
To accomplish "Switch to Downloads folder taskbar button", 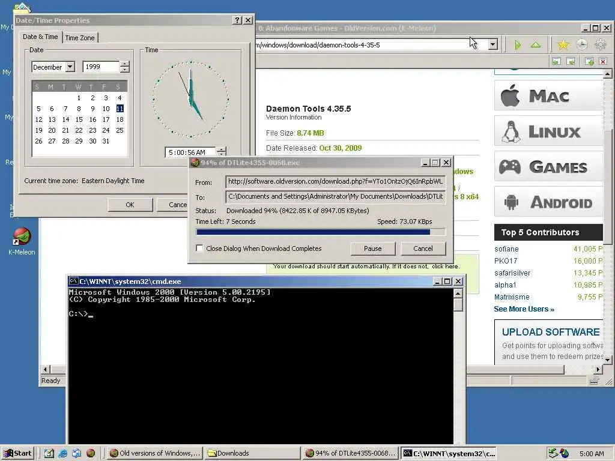I will (252, 453).
